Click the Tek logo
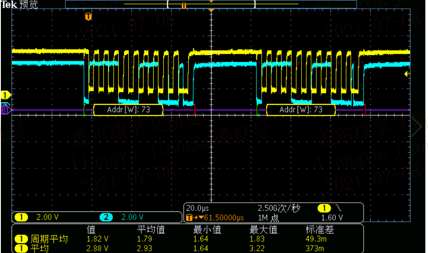The image size is (428, 253). click(9, 4)
